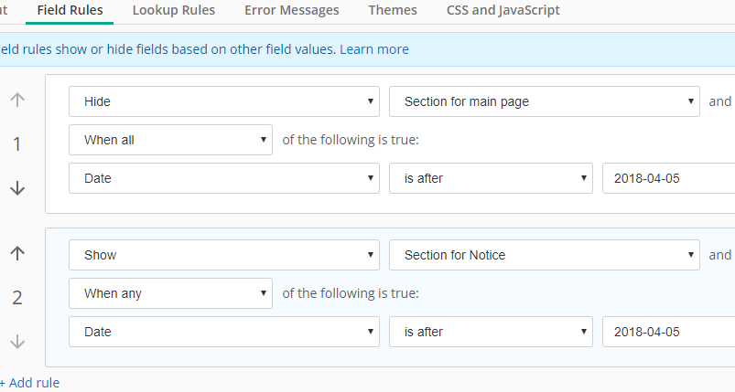Open rule 2 is after operator dropdown
Image resolution: width=735 pixels, height=392 pixels.
pos(491,332)
